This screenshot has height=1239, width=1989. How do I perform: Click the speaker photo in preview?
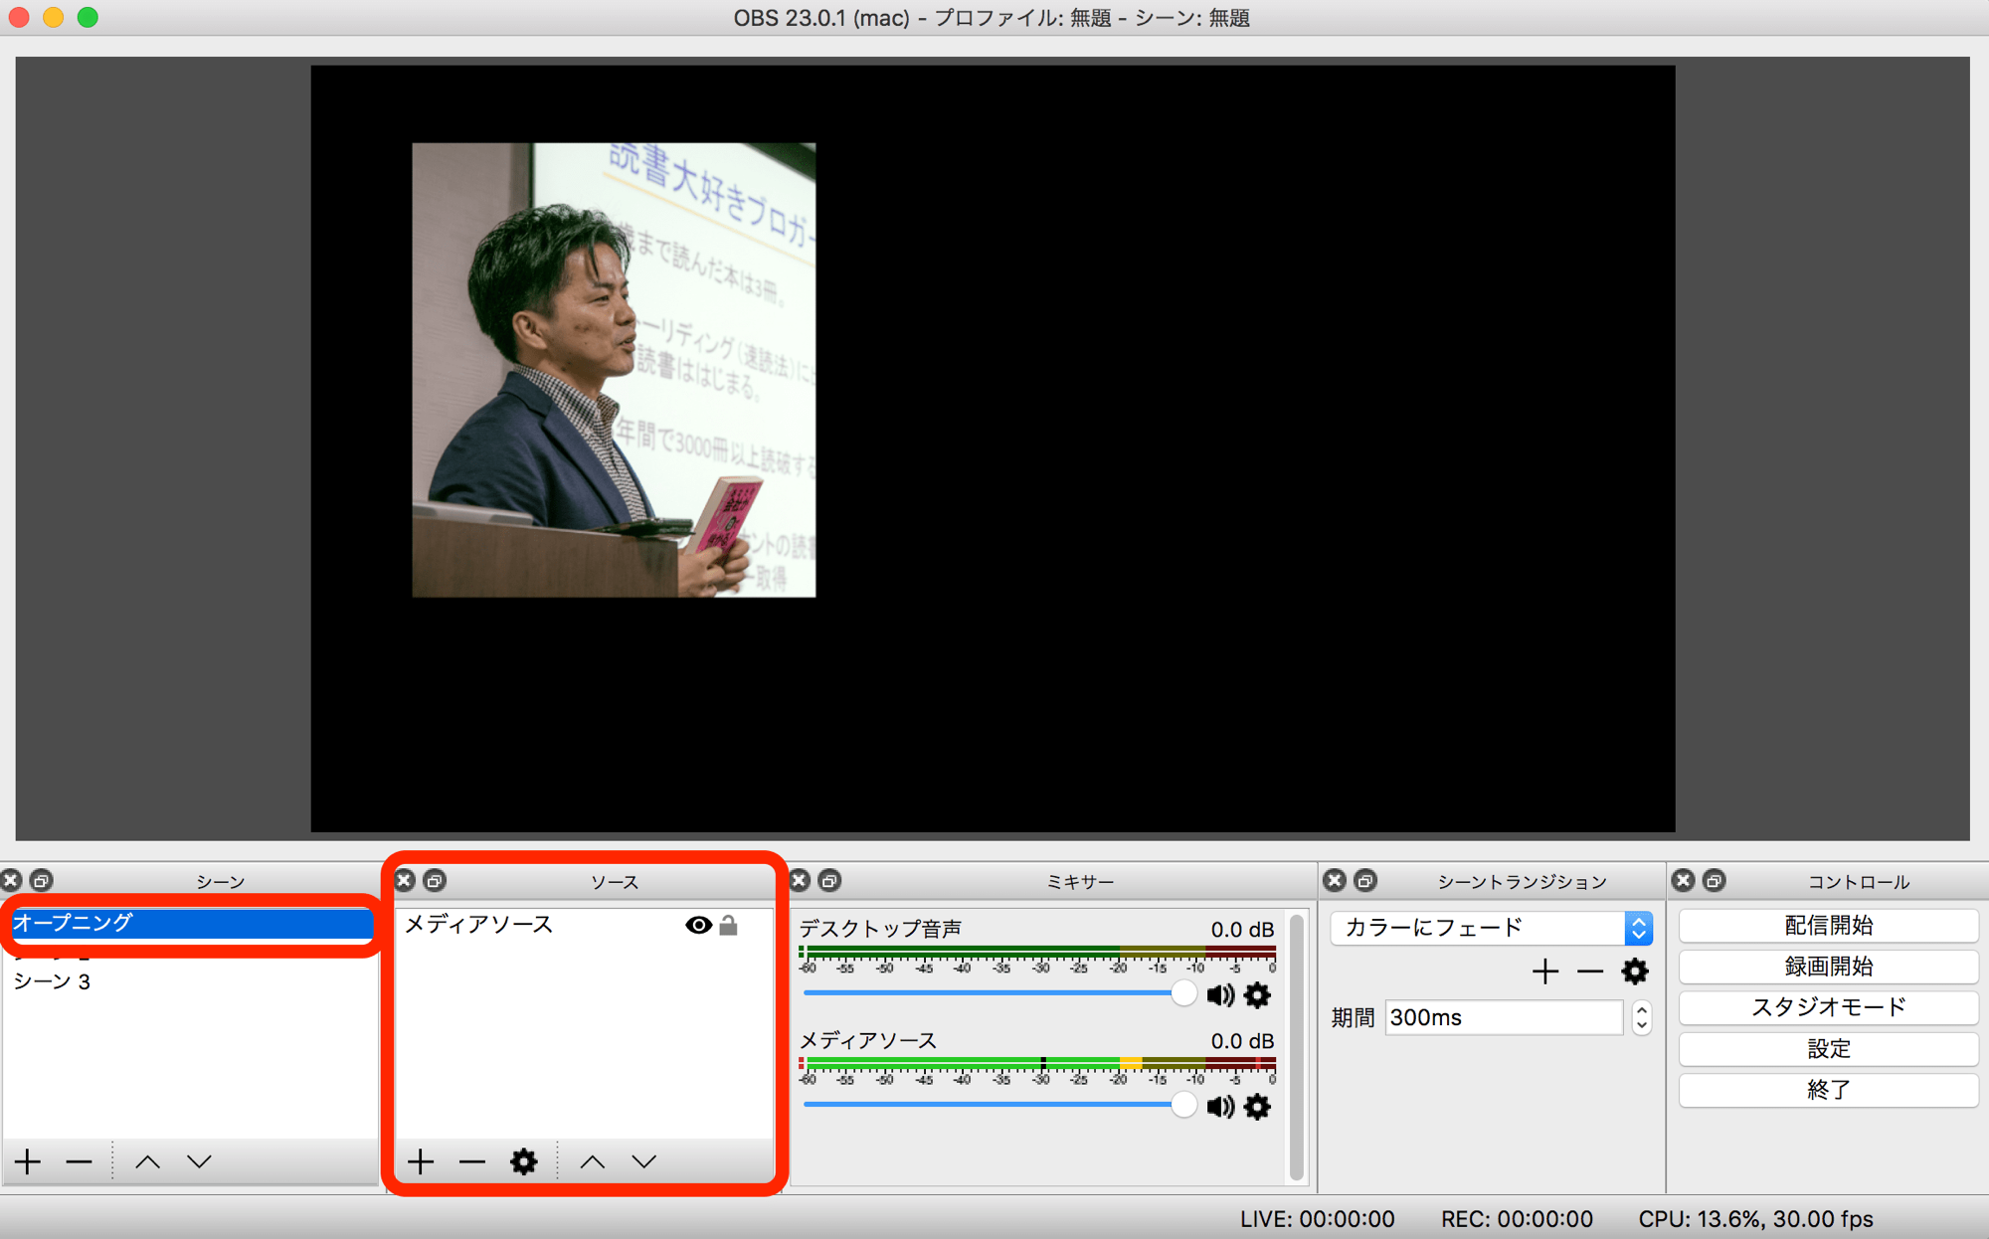click(x=614, y=370)
